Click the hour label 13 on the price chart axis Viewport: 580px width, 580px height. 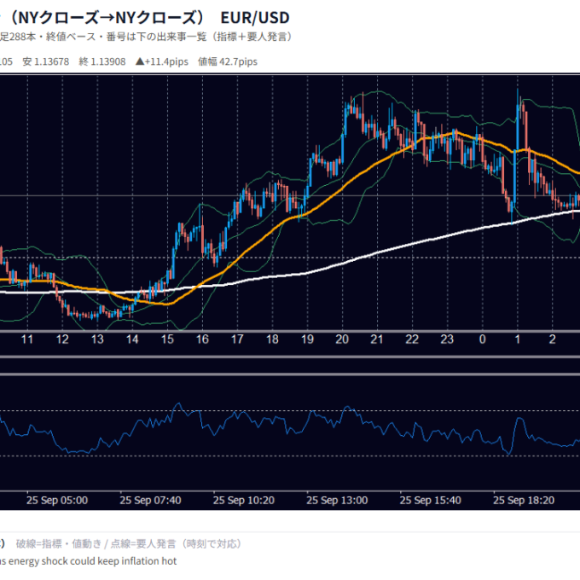97,339
